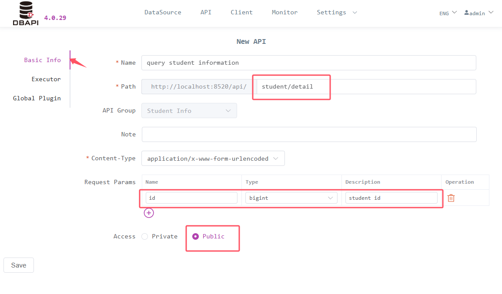Save the new API
The width and height of the screenshot is (502, 294).
click(18, 265)
